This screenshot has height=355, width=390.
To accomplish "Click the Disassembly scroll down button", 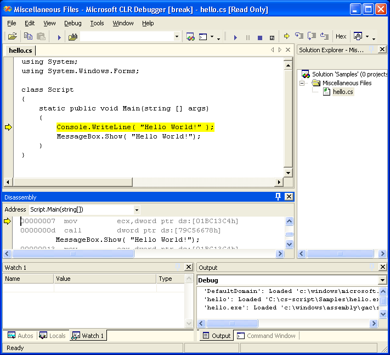I will coord(289,244).
